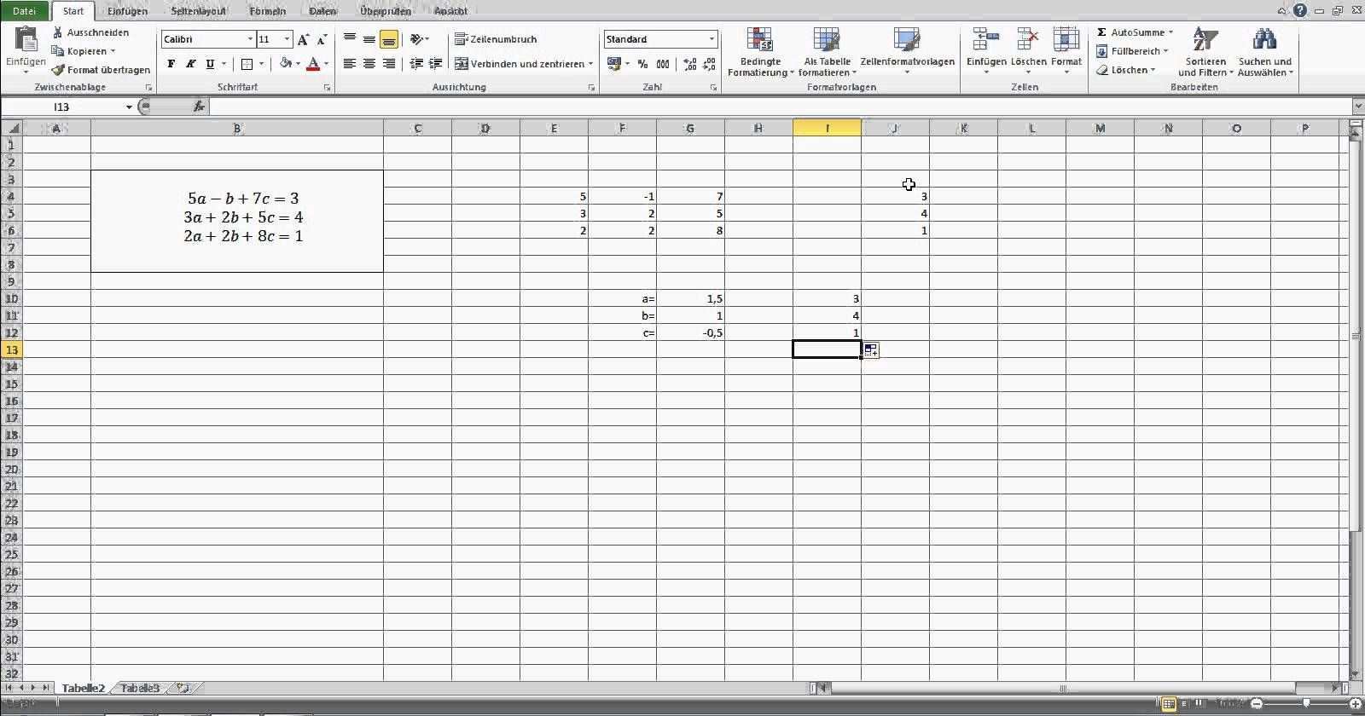
Task: Select the Tabelle3 sheet tab
Action: point(140,688)
